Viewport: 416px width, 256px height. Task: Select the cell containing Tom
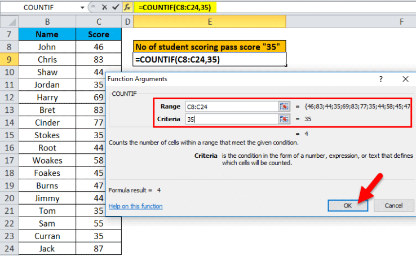pos(47,211)
